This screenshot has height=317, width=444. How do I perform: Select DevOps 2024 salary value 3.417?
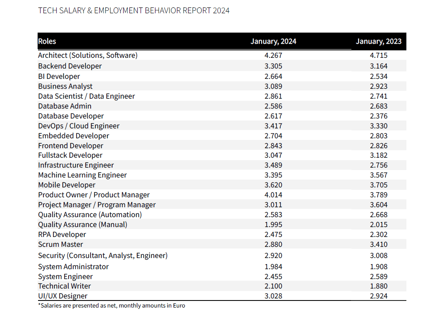click(273, 126)
